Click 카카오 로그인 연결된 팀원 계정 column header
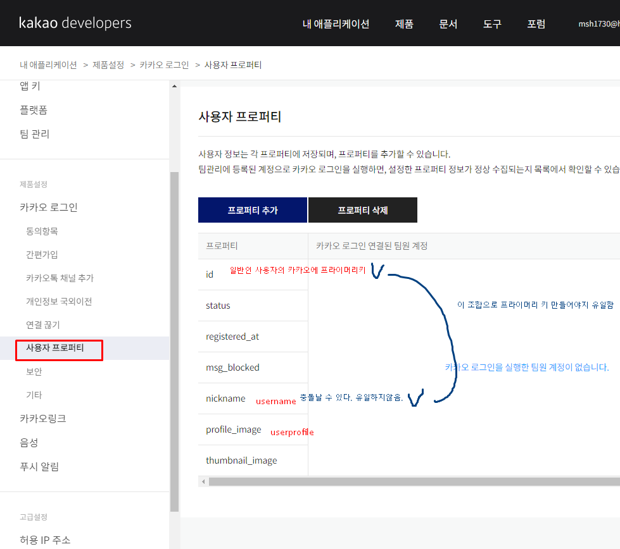Image resolution: width=620 pixels, height=549 pixels. (372, 245)
